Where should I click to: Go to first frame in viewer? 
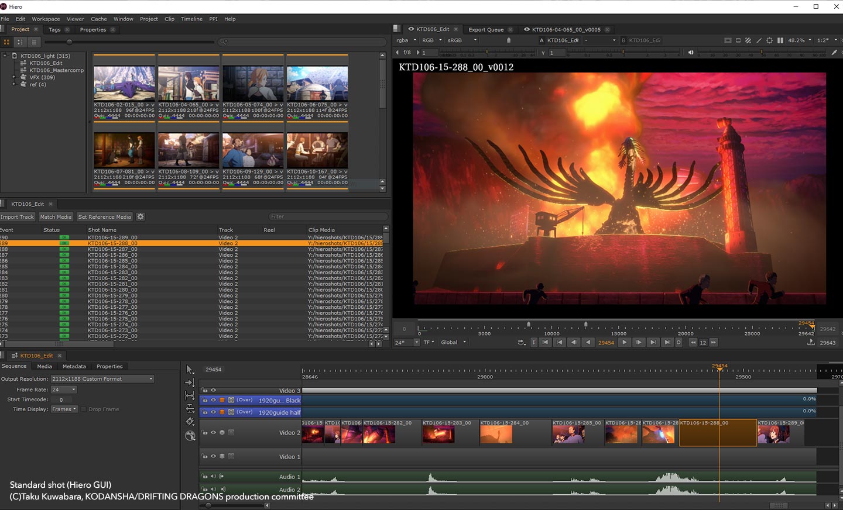(x=545, y=343)
